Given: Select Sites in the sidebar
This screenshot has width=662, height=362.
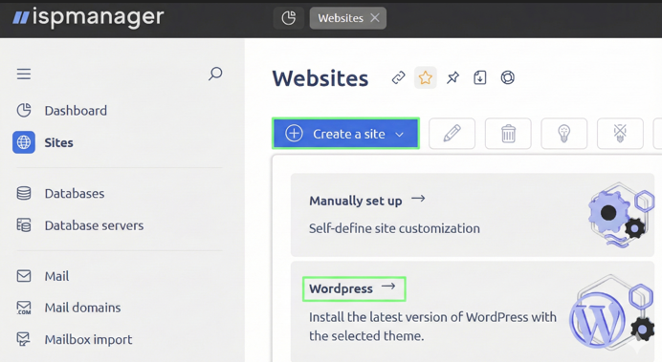Looking at the screenshot, I should point(58,143).
